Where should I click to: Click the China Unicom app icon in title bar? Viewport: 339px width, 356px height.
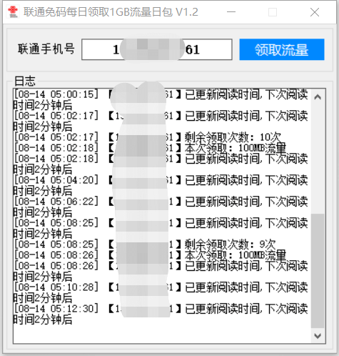(x=13, y=12)
